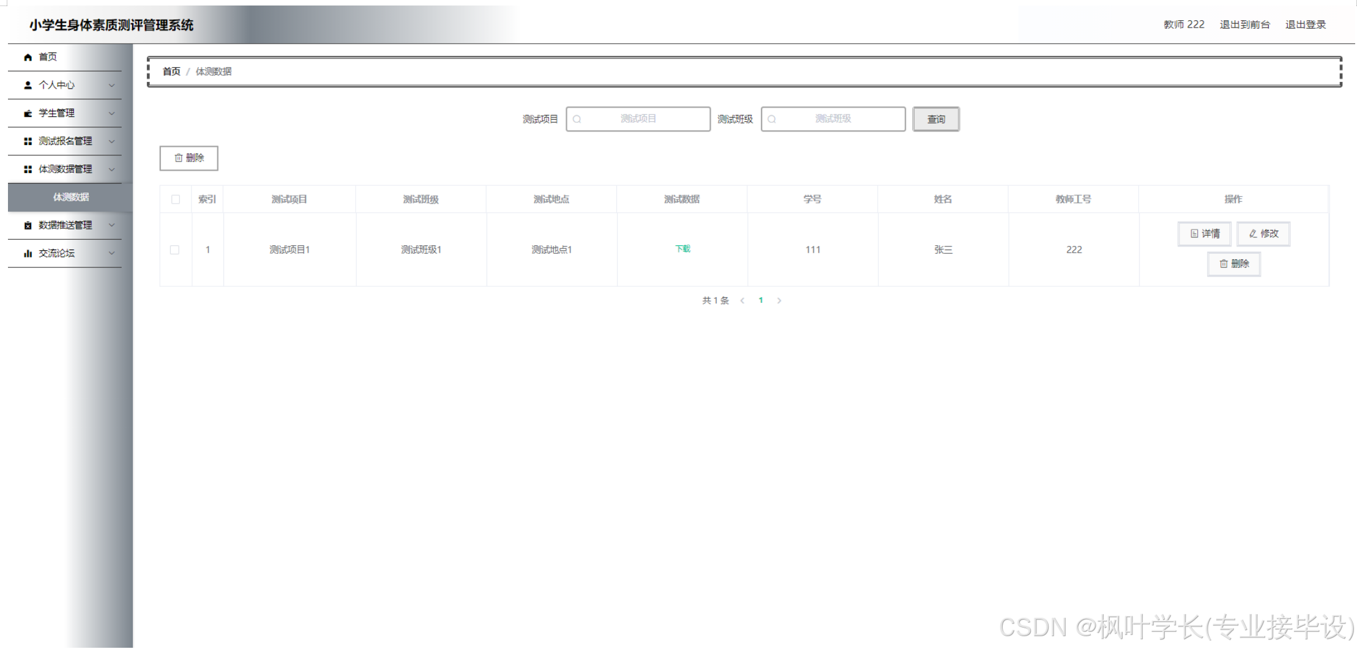Click the 教师 222 user label
The height and width of the screenshot is (649, 1357).
(1184, 24)
